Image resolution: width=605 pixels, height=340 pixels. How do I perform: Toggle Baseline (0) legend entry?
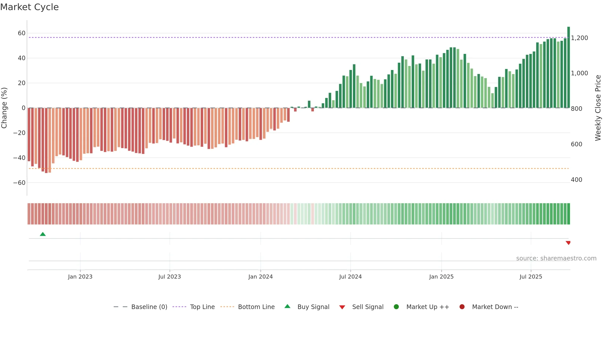[x=140, y=307]
